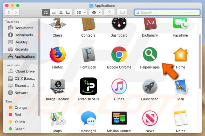The width and height of the screenshot is (205, 136).
Task: Select the iTunes app icon
Action: (x=119, y=86)
